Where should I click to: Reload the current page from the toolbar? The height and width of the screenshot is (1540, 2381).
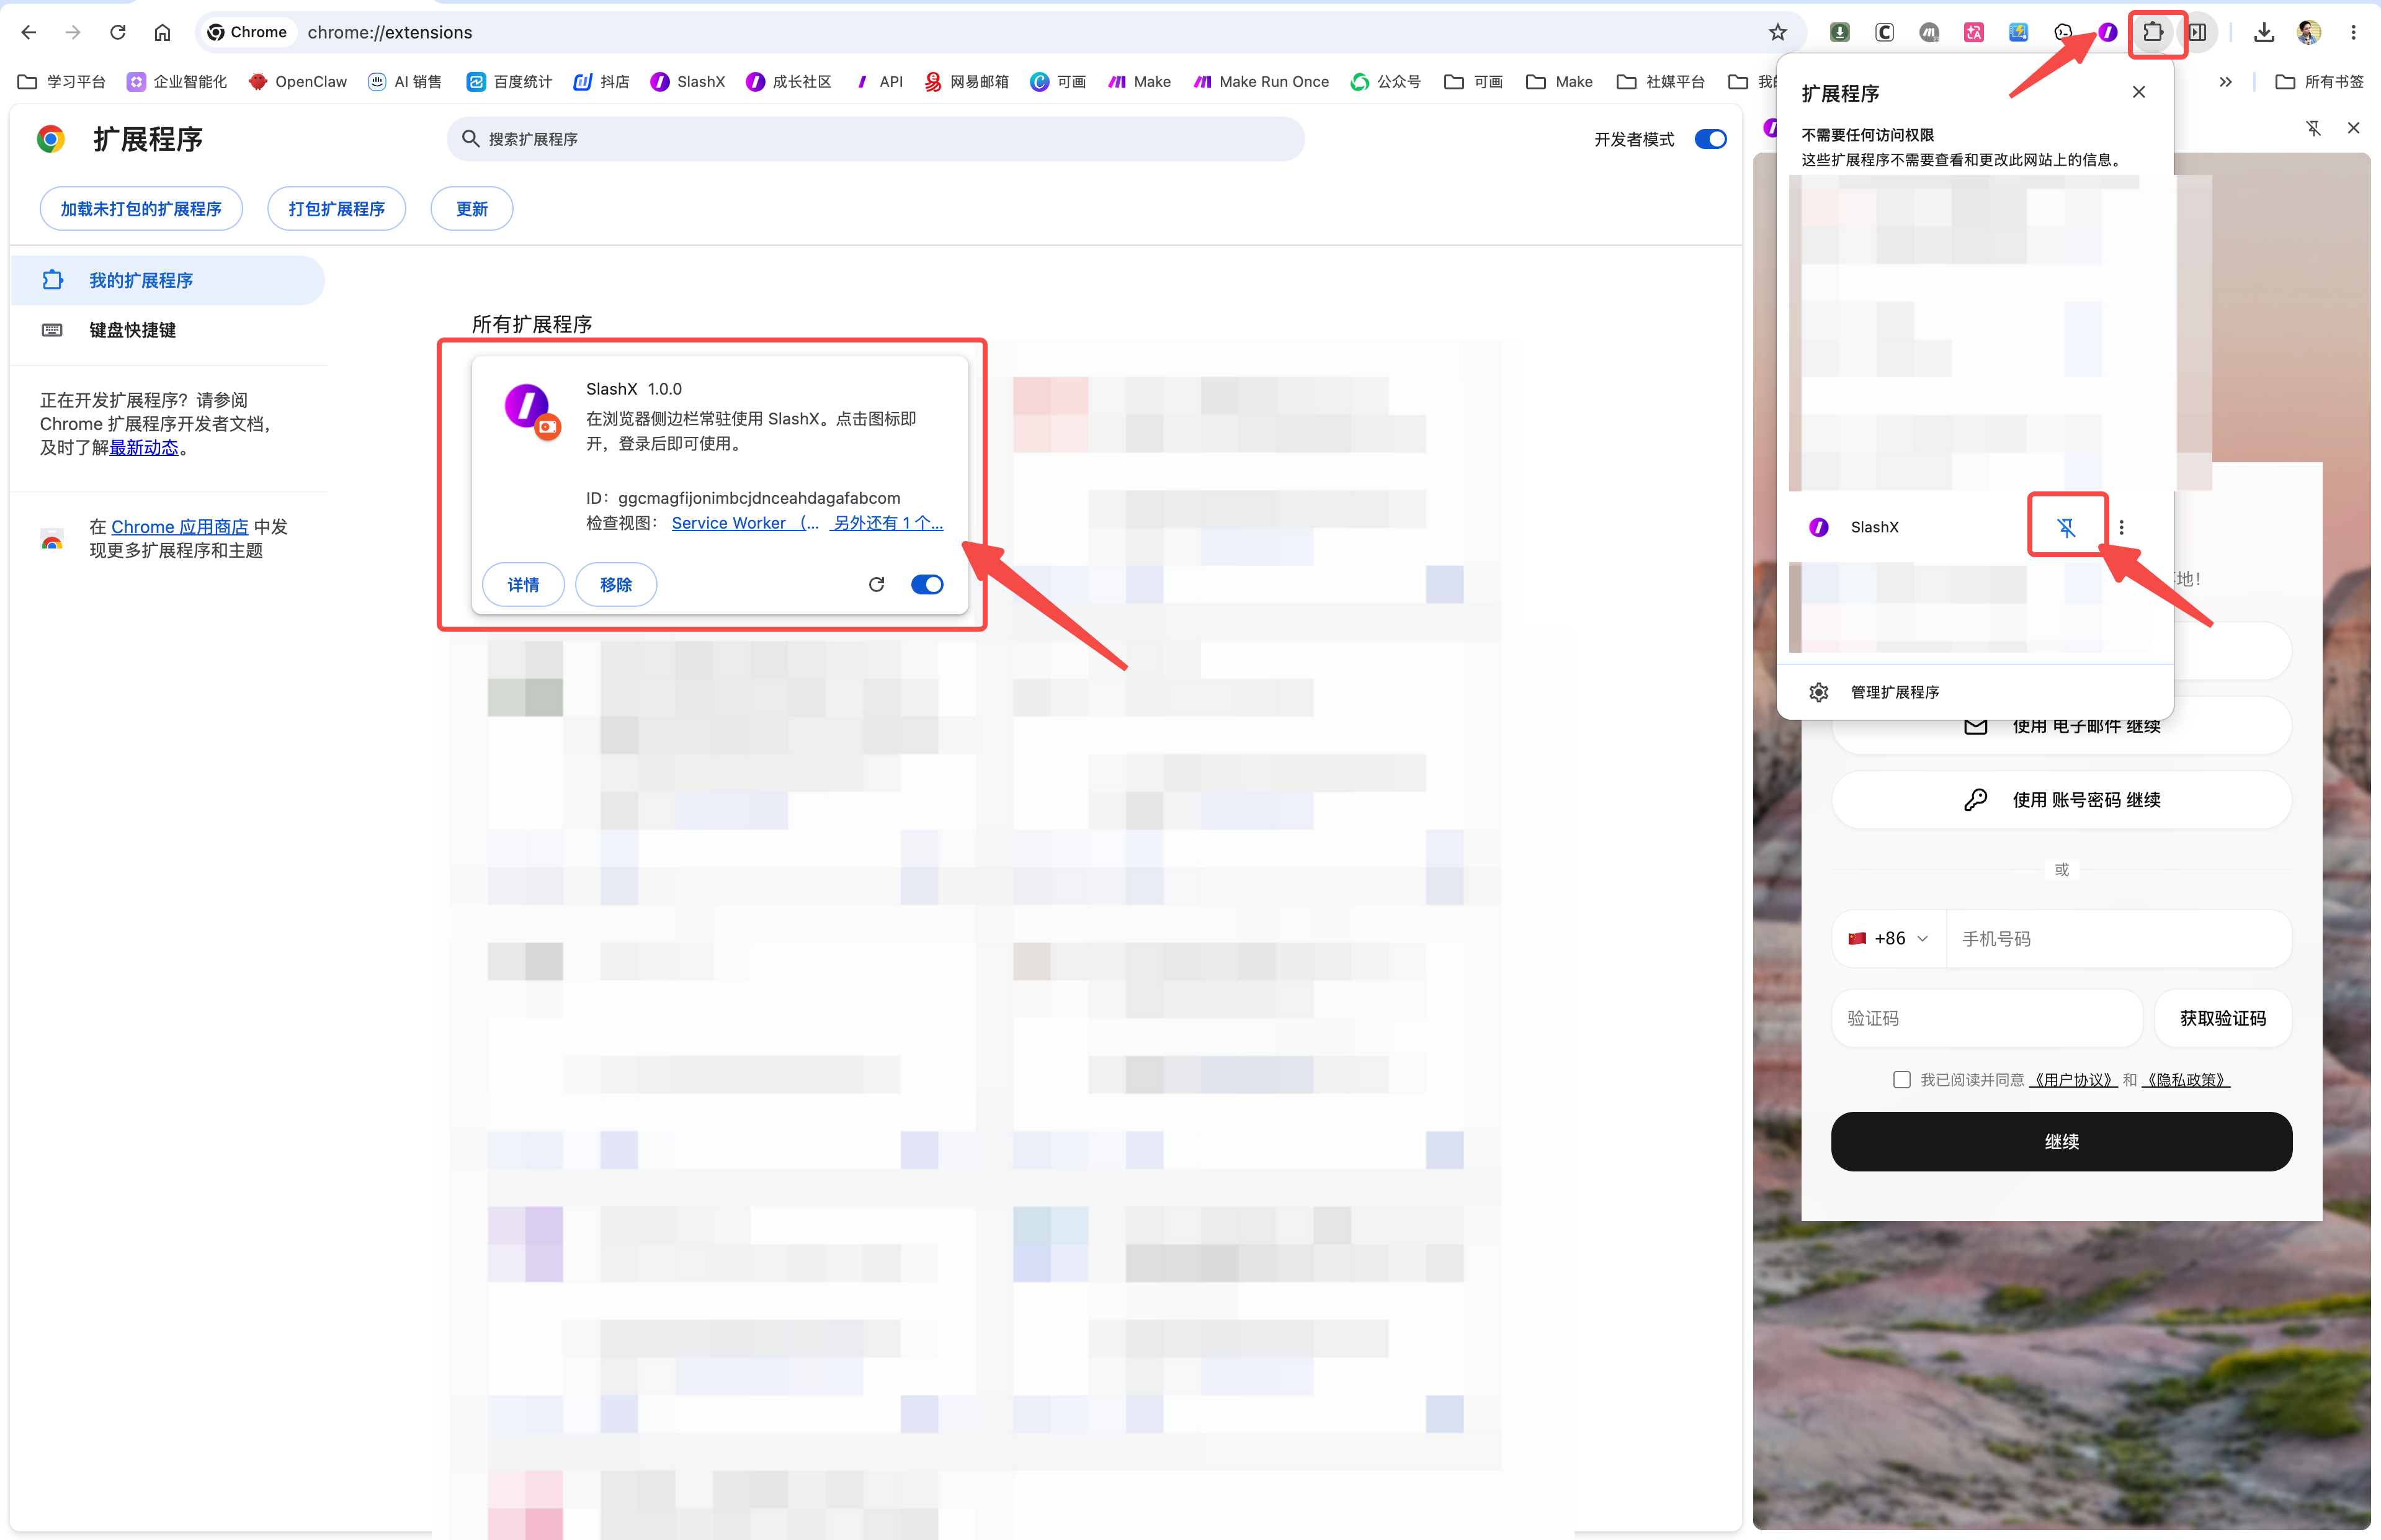point(118,32)
